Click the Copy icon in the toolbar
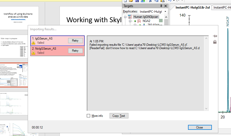The width and height of the screenshot is (231, 136). (x=156, y=1)
